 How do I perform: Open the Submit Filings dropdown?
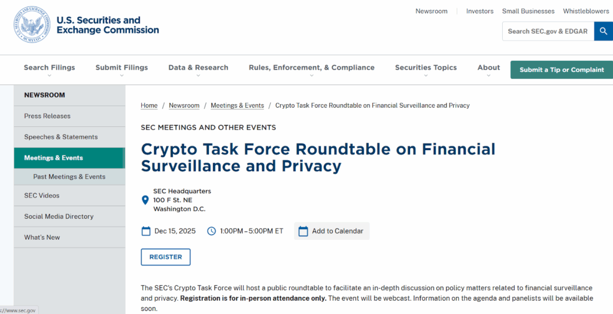122,68
